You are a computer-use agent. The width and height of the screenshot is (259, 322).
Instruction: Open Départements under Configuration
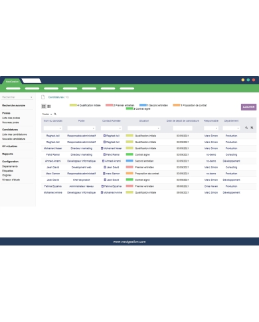pos(10,166)
